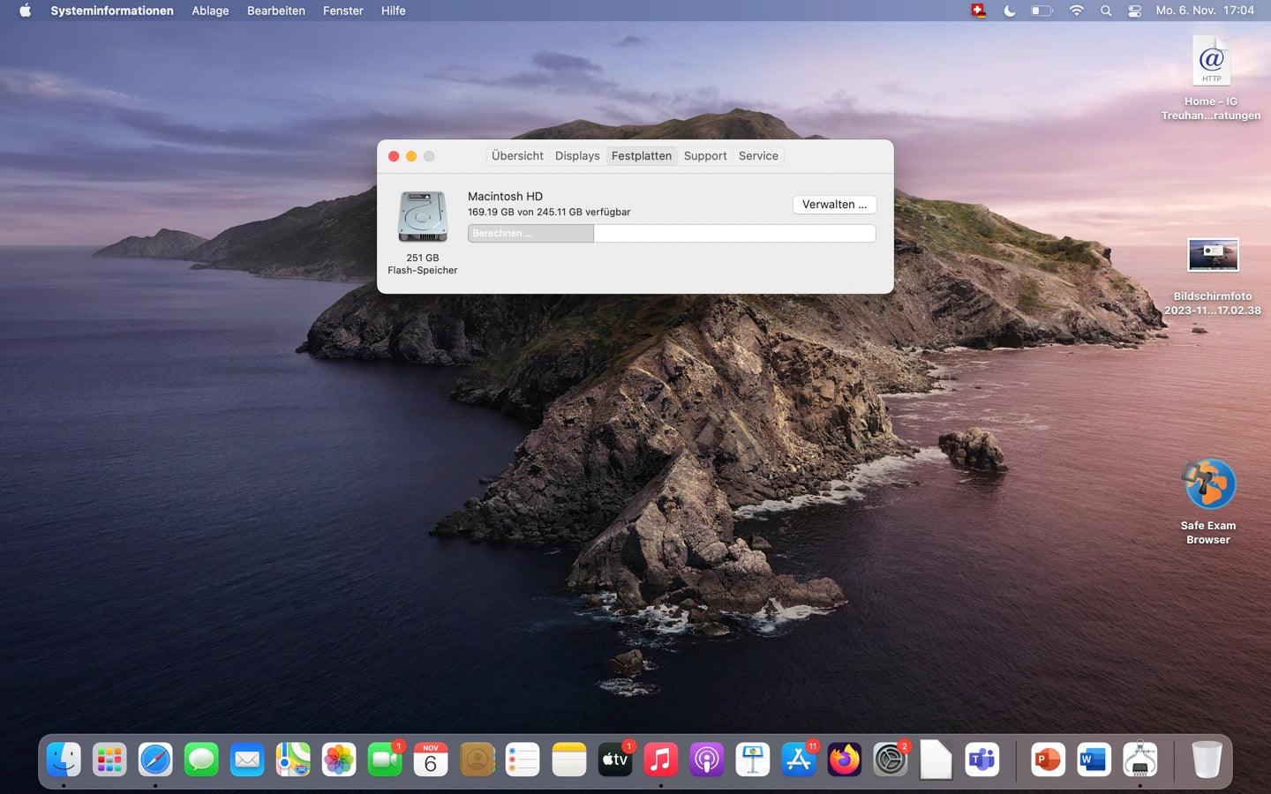Open the App Store from the Dock
This screenshot has height=794, width=1271.
[798, 759]
